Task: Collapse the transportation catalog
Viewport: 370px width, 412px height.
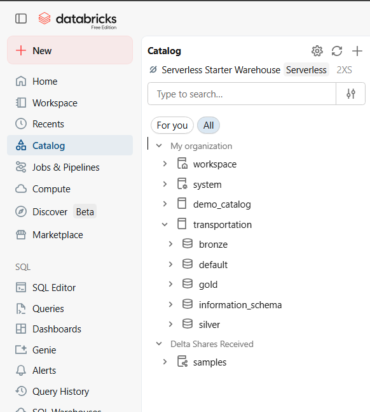Action: 165,224
